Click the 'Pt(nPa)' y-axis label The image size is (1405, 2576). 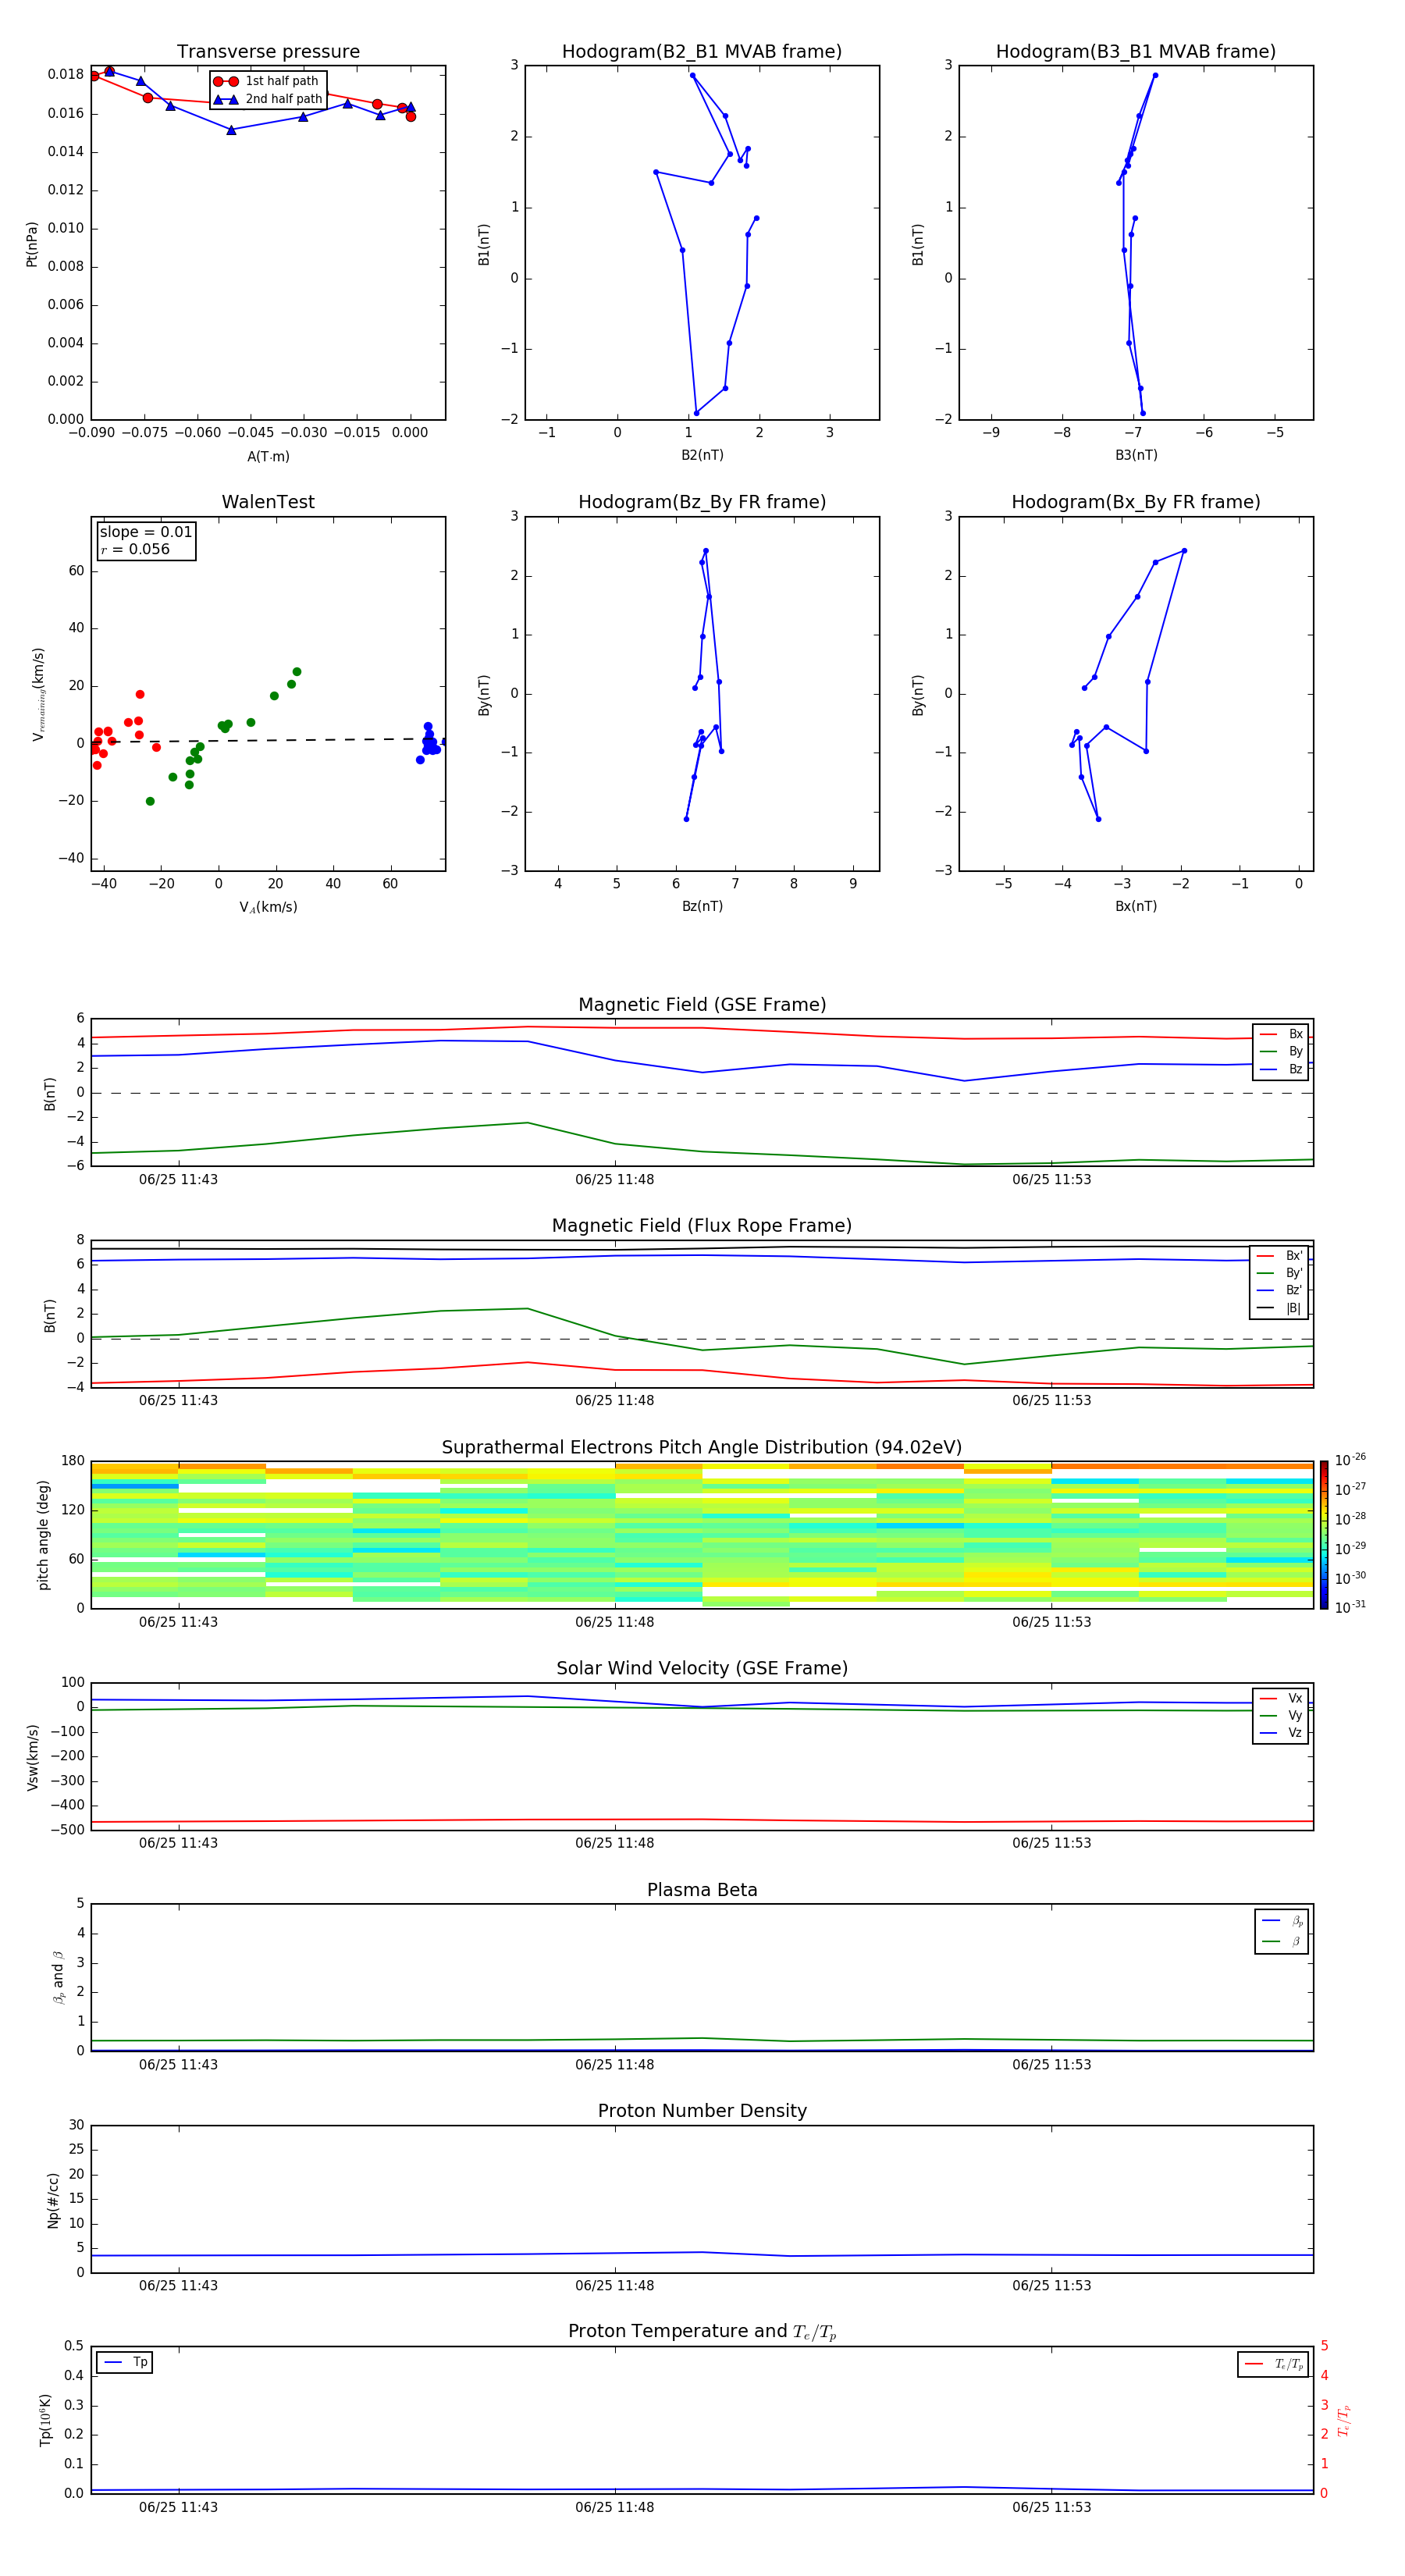(x=32, y=244)
